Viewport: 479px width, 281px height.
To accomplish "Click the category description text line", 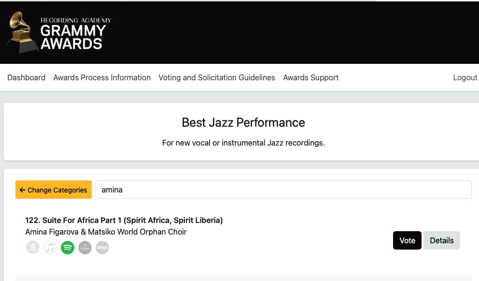I will (x=243, y=143).
